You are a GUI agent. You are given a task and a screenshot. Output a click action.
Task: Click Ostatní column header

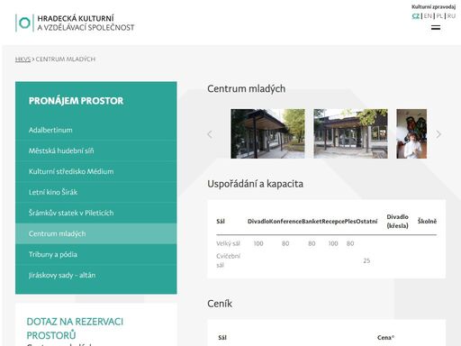[x=366, y=222]
